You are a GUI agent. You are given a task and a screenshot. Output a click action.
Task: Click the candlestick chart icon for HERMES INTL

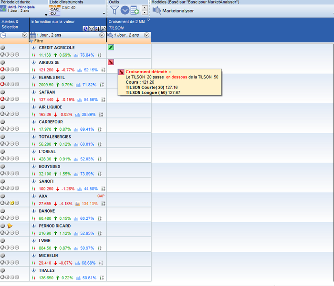click(x=33, y=85)
